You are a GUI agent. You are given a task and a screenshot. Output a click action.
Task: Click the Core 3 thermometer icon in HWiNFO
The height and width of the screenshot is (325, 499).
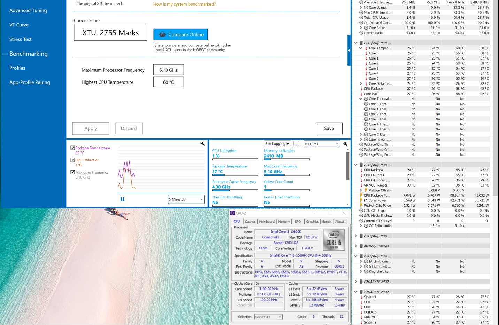pyautogui.click(x=366, y=69)
